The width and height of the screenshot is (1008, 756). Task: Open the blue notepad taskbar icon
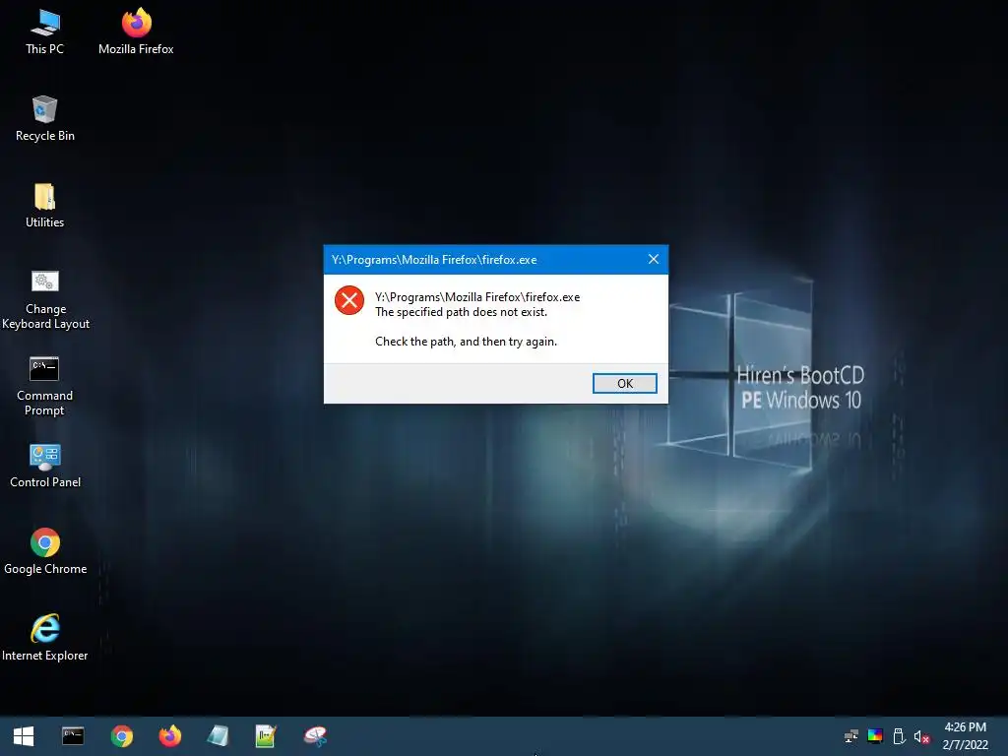tap(218, 736)
